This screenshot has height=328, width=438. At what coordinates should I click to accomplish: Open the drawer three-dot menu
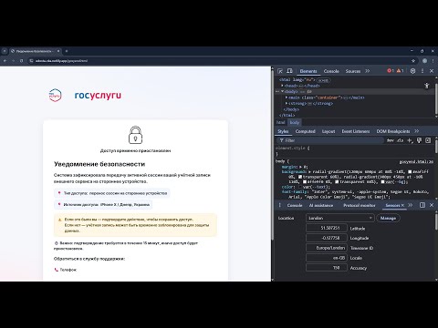[280, 205]
